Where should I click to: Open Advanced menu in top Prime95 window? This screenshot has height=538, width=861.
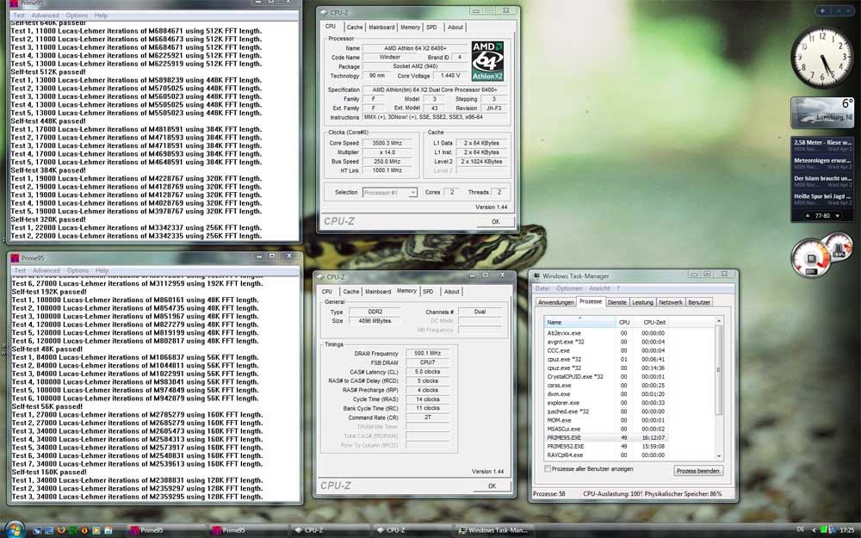pyautogui.click(x=45, y=15)
